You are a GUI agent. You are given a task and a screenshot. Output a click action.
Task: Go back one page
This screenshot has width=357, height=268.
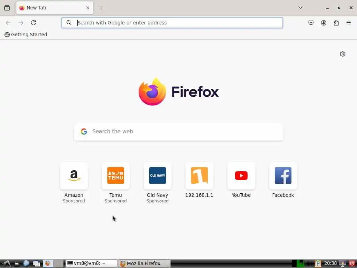click(8, 23)
